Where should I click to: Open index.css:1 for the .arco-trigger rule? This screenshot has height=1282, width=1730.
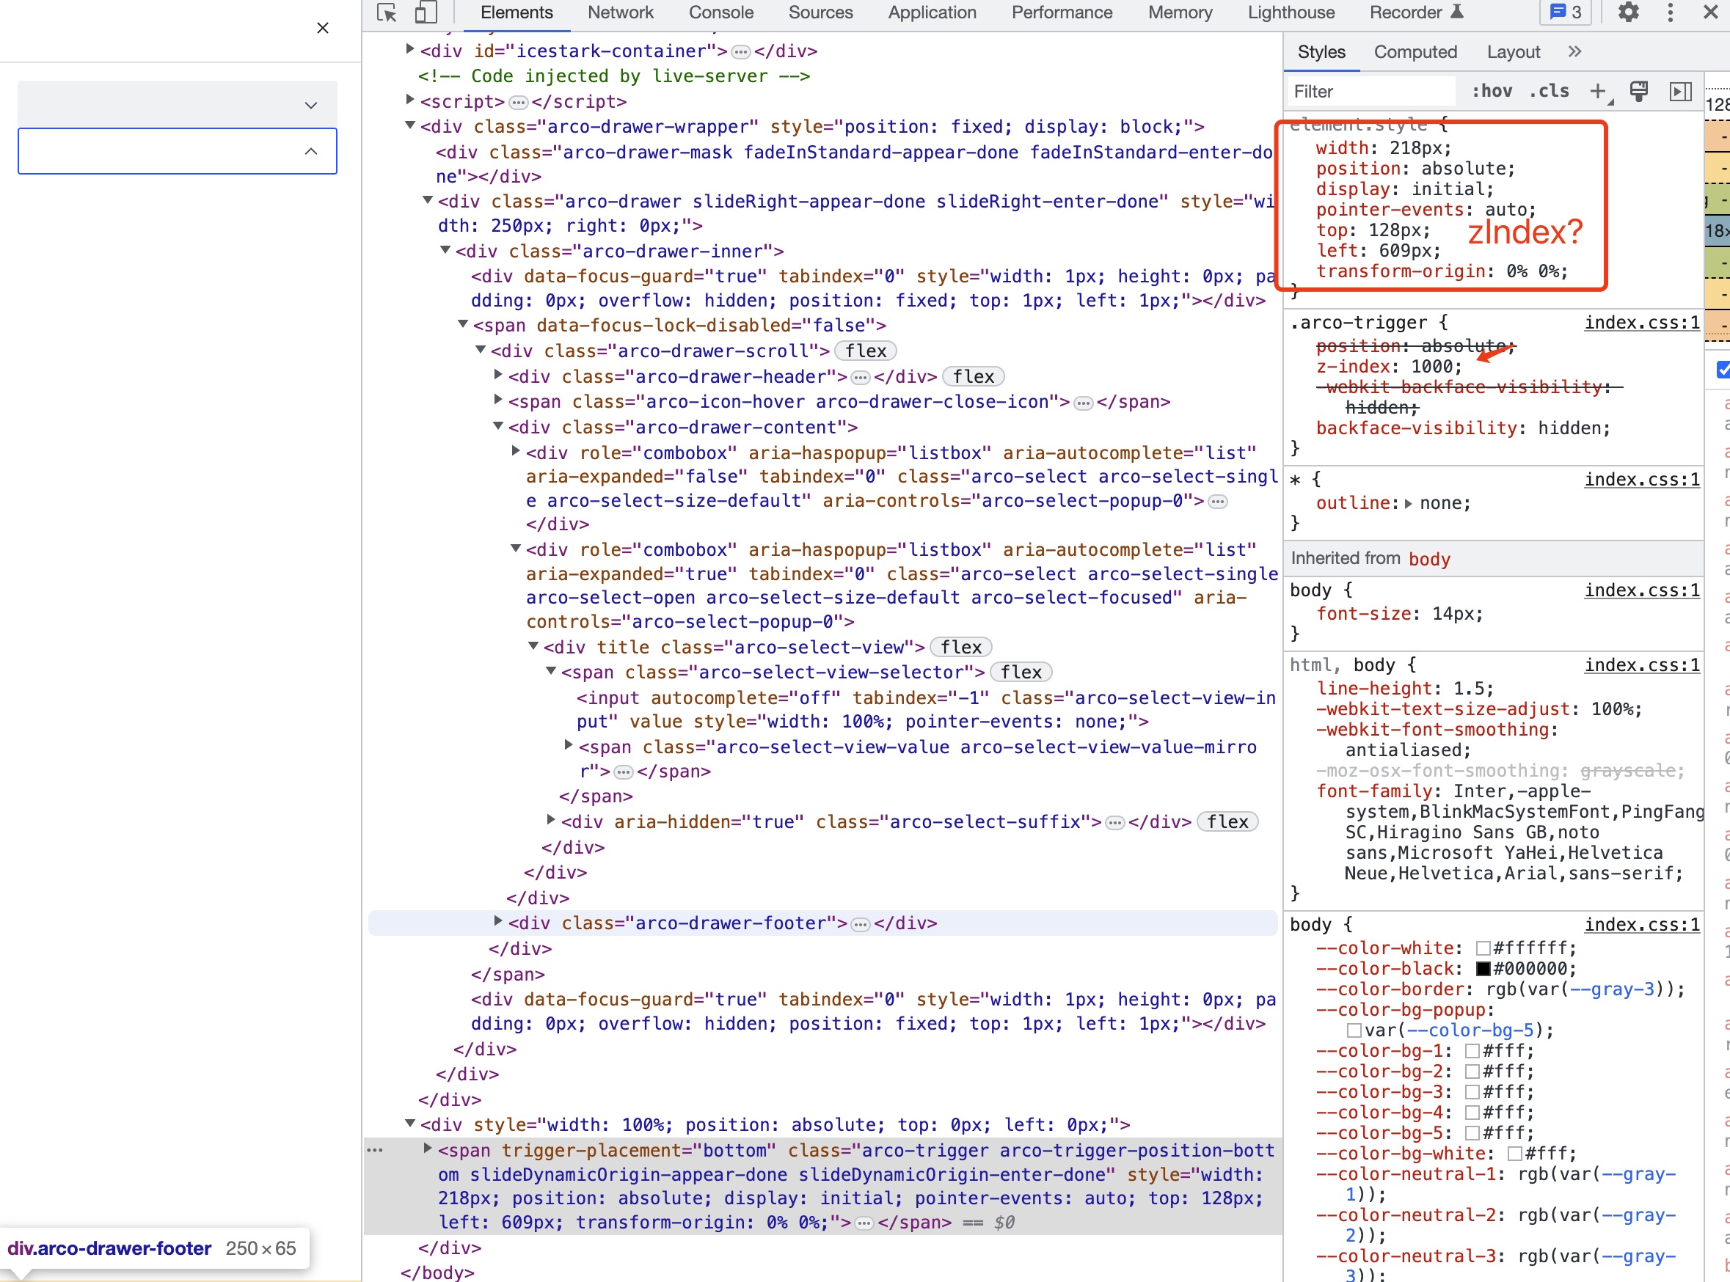click(x=1640, y=322)
